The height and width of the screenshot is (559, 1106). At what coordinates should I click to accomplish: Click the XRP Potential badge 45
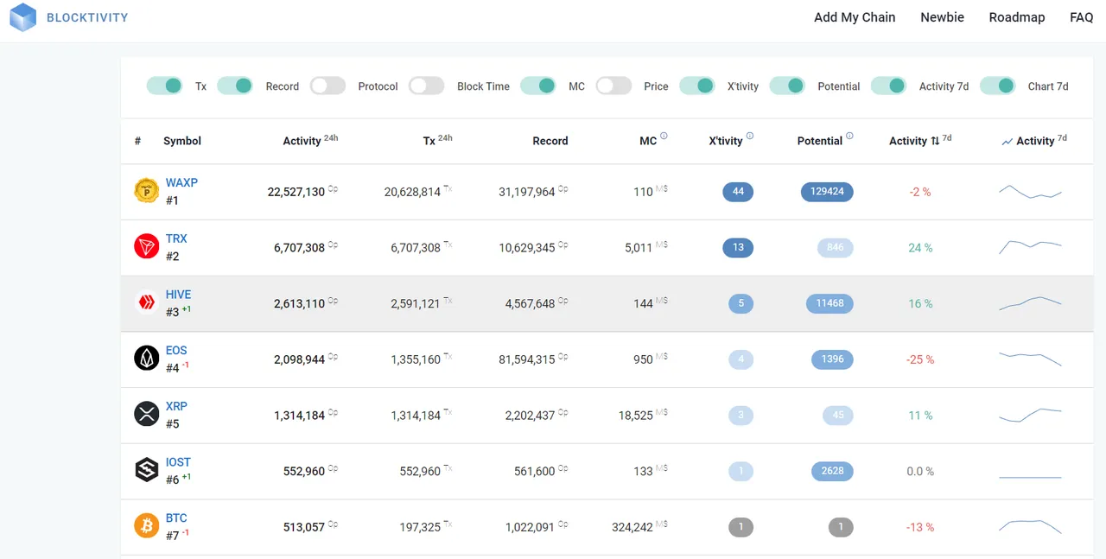pyautogui.click(x=838, y=415)
